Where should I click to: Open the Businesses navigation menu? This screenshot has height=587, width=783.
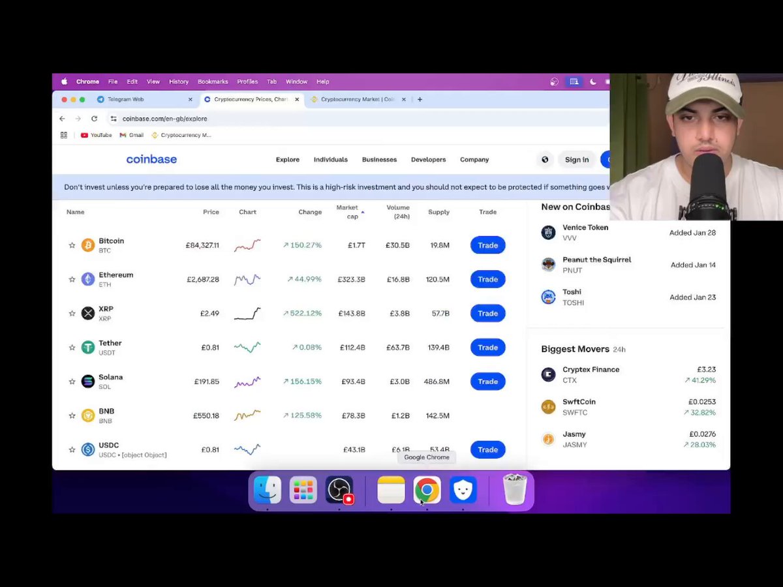(379, 159)
